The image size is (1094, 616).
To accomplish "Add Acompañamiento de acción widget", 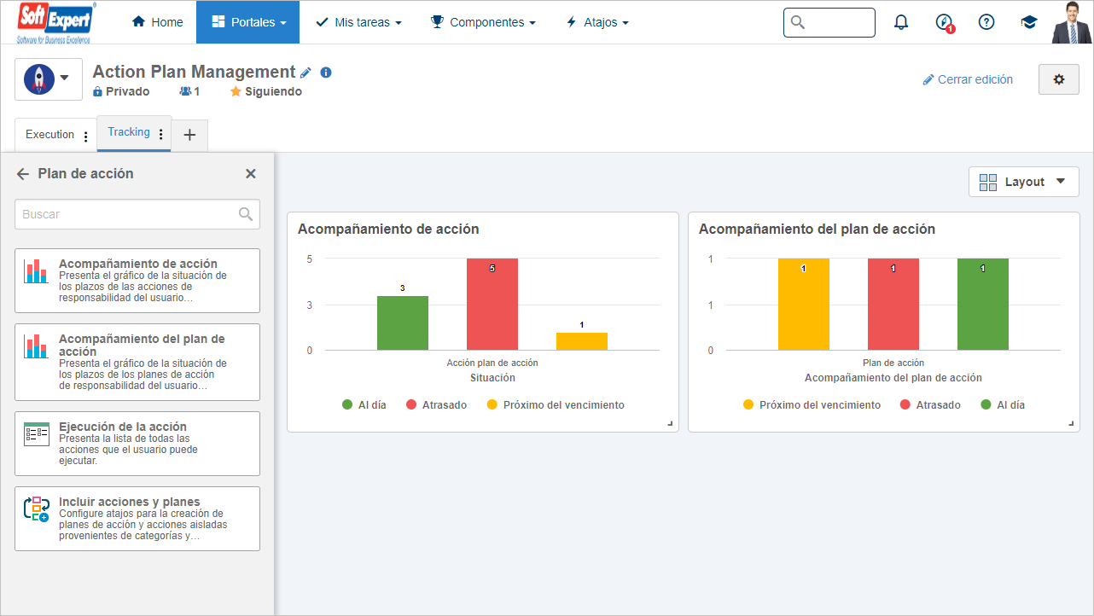I will click(137, 281).
